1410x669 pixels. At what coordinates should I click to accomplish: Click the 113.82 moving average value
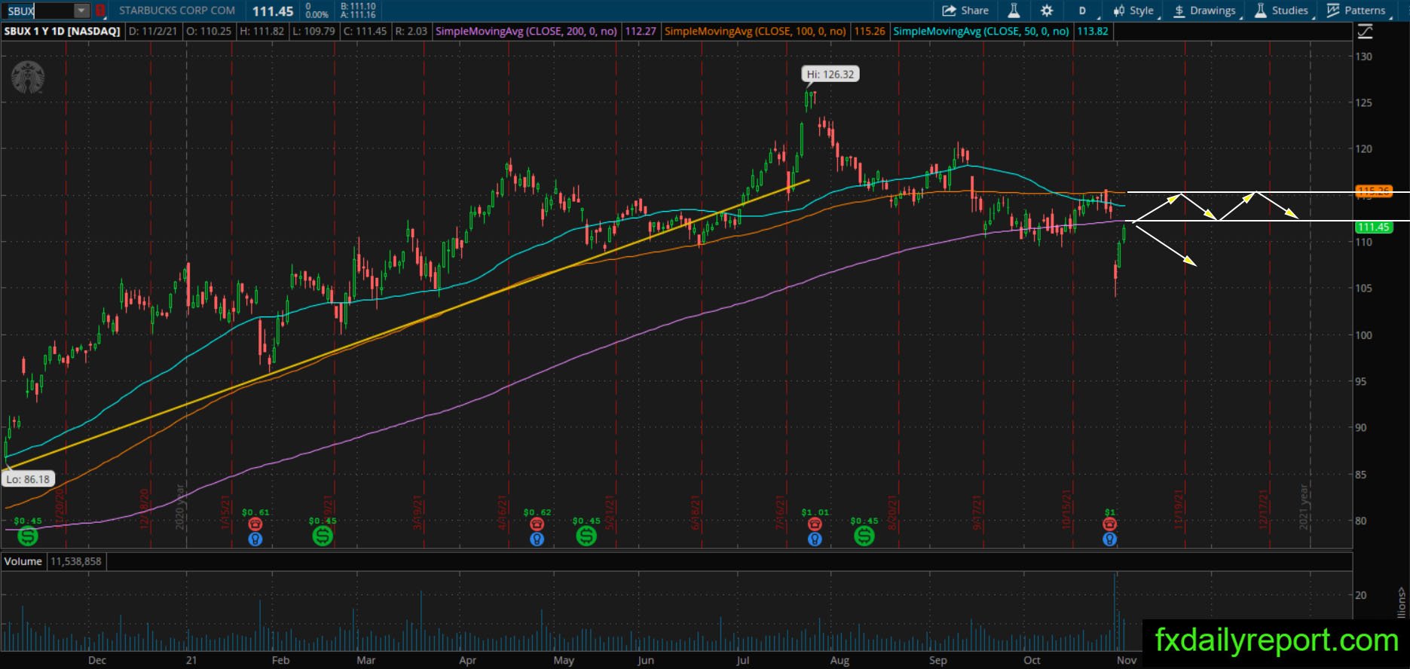point(1093,32)
